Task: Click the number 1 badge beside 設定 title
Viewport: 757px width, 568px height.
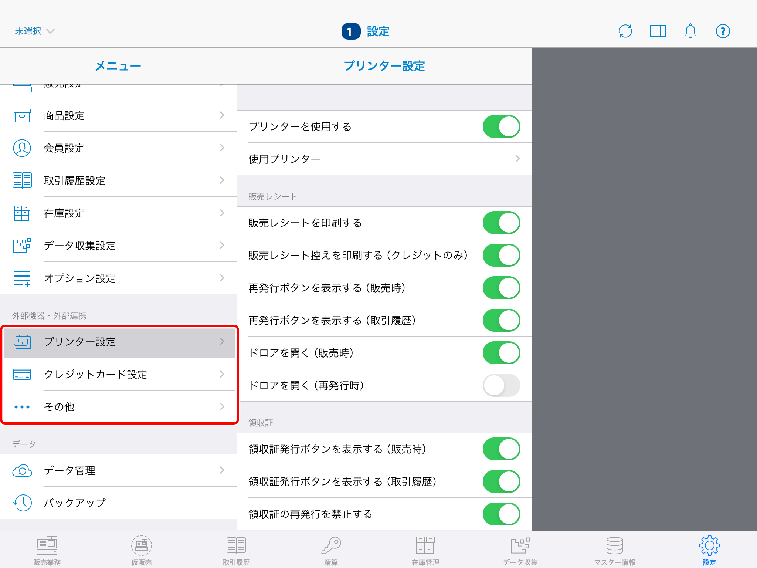Action: click(350, 31)
